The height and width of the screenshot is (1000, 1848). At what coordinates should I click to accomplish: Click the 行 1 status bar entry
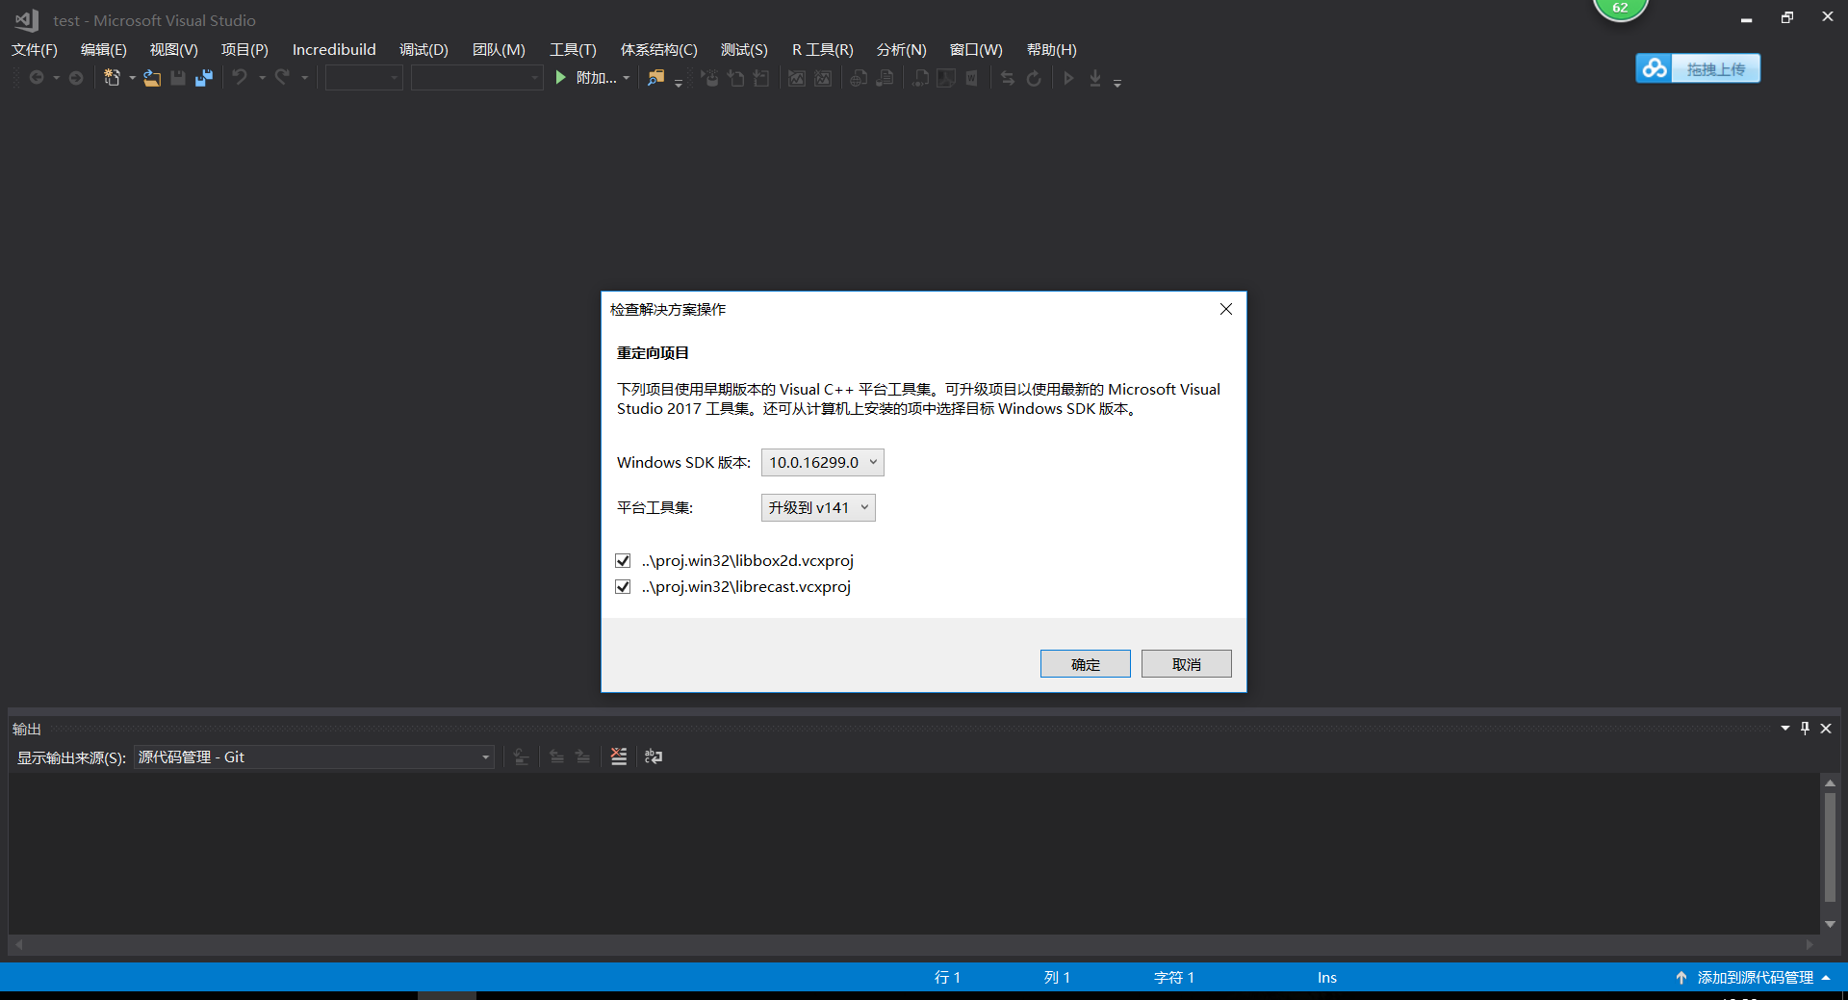[947, 977]
